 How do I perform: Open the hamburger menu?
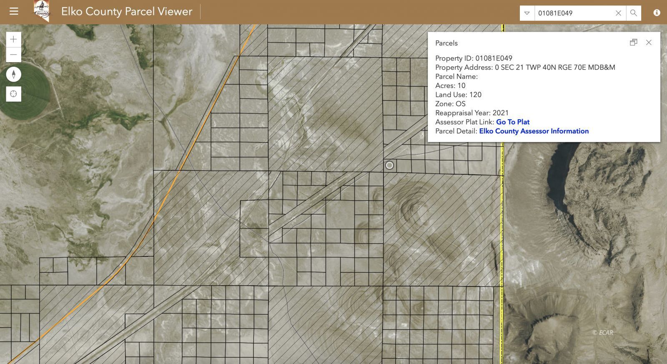tap(14, 11)
